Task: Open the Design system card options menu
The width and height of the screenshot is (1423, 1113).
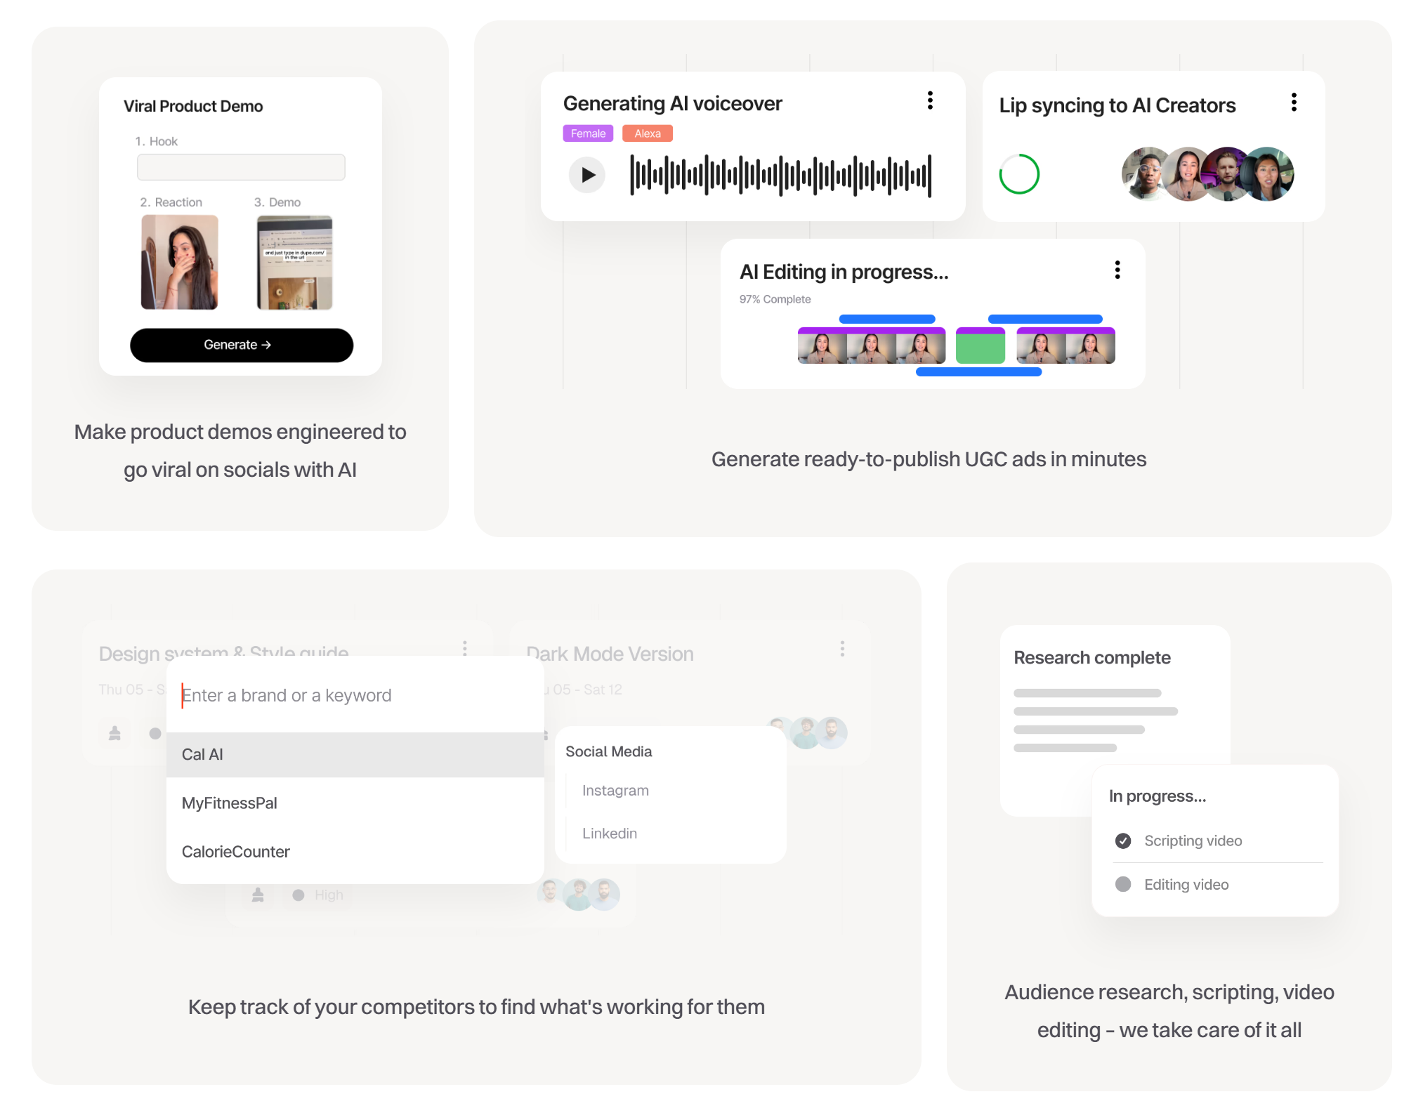Action: [x=465, y=647]
